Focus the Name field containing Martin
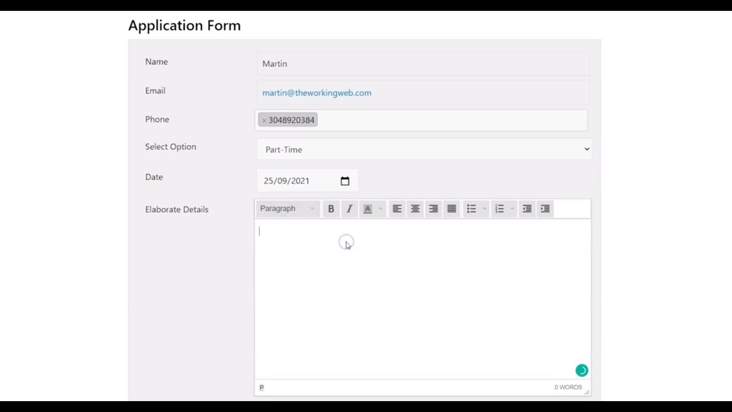This screenshot has height=412, width=732. (x=423, y=64)
